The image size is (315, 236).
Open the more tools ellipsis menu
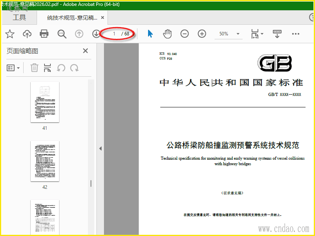pos(296,34)
